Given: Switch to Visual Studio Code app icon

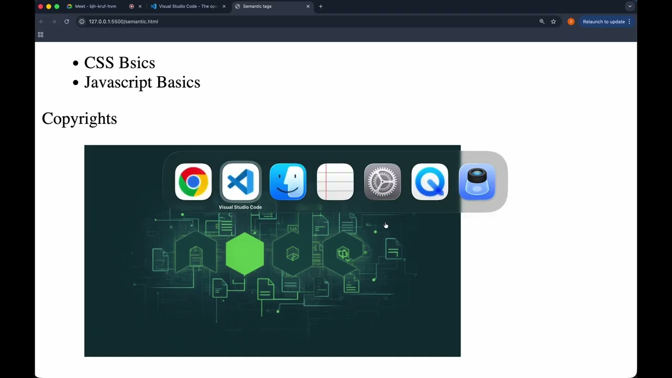Looking at the screenshot, I should pos(240,182).
